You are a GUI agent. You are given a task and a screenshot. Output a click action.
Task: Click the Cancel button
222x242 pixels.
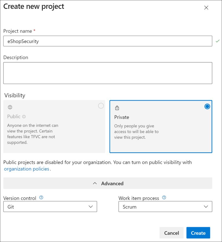pos(171,233)
